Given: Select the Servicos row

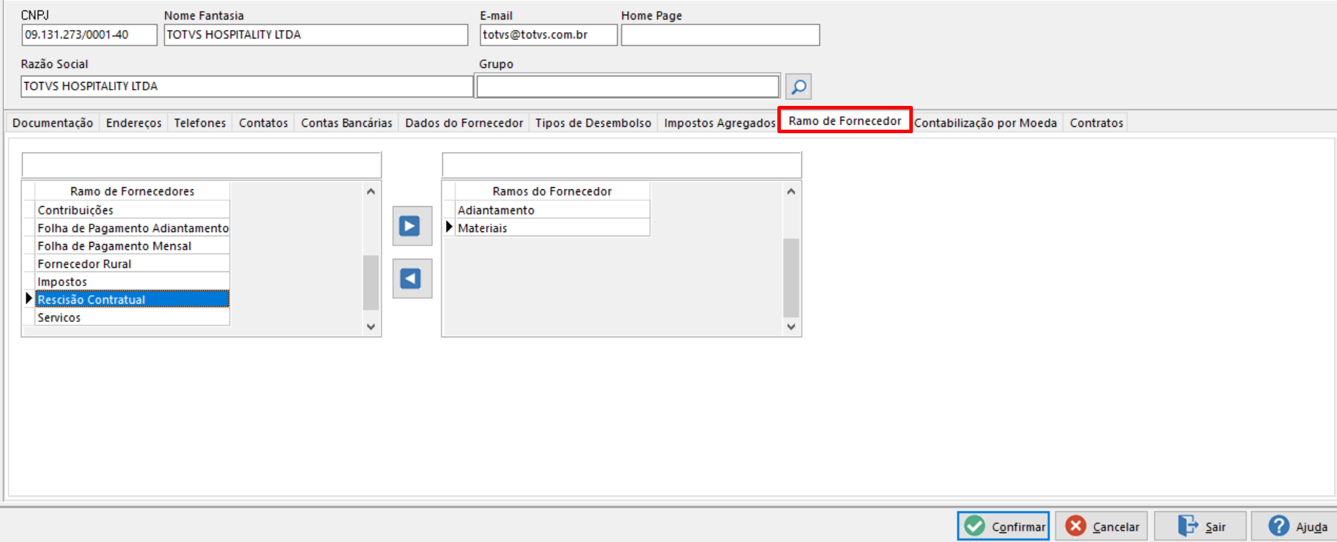Looking at the screenshot, I should (132, 318).
